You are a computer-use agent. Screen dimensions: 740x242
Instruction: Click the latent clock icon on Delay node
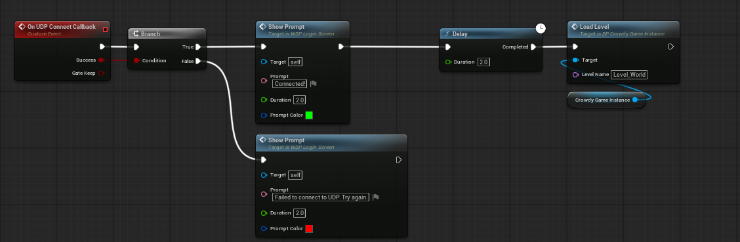coord(541,28)
